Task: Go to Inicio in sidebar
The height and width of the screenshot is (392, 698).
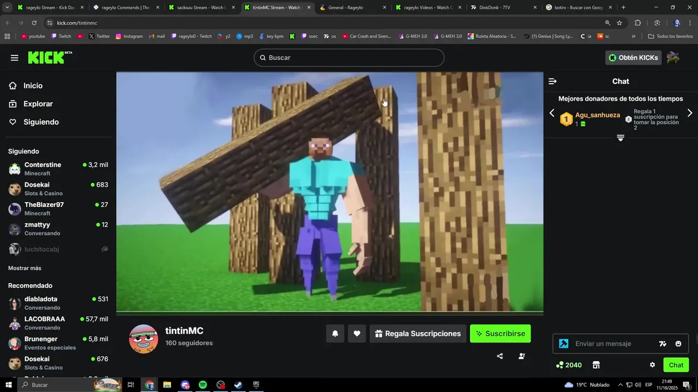Action: [33, 85]
